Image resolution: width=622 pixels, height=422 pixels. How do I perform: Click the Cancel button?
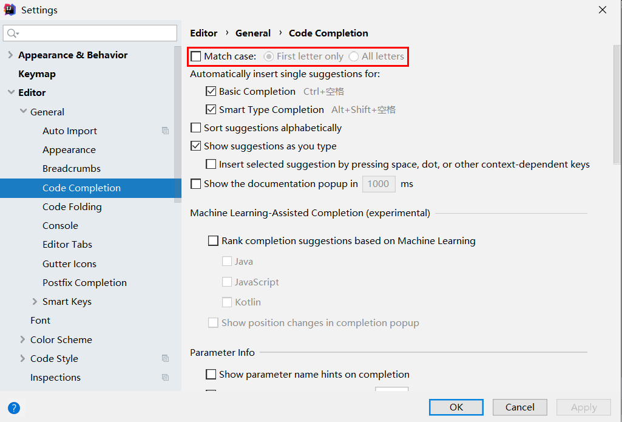[519, 407]
